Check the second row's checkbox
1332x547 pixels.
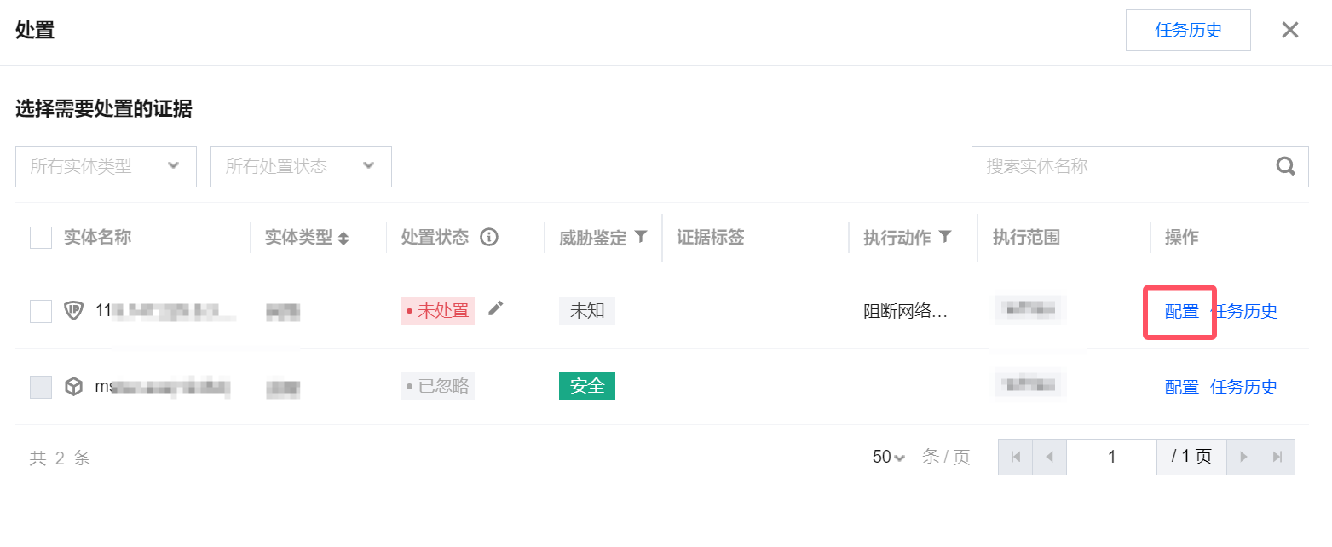point(41,387)
